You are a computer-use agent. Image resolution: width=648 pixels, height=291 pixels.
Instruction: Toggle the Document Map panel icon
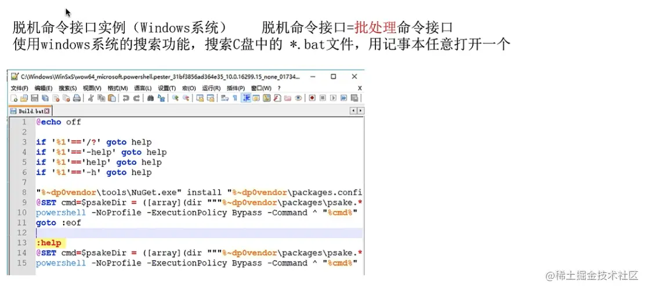pos(266,98)
